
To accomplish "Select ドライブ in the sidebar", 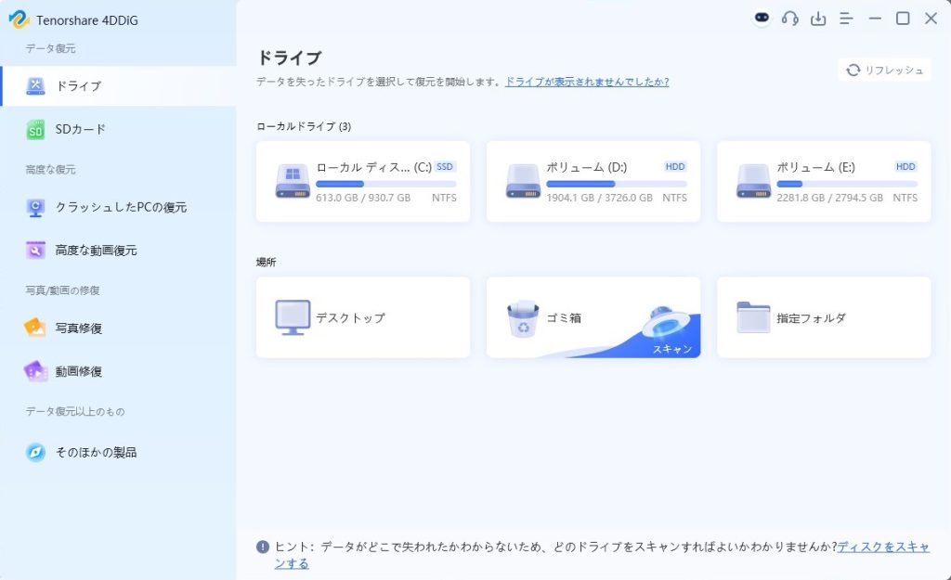I will [78, 86].
